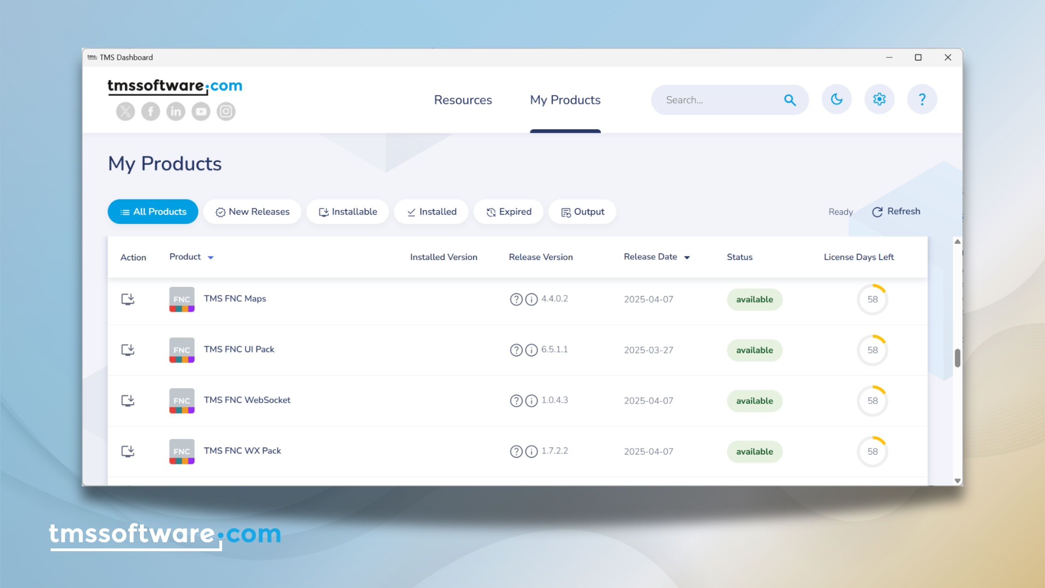Toggle dark mode with moon button
The width and height of the screenshot is (1045, 588).
click(836, 99)
